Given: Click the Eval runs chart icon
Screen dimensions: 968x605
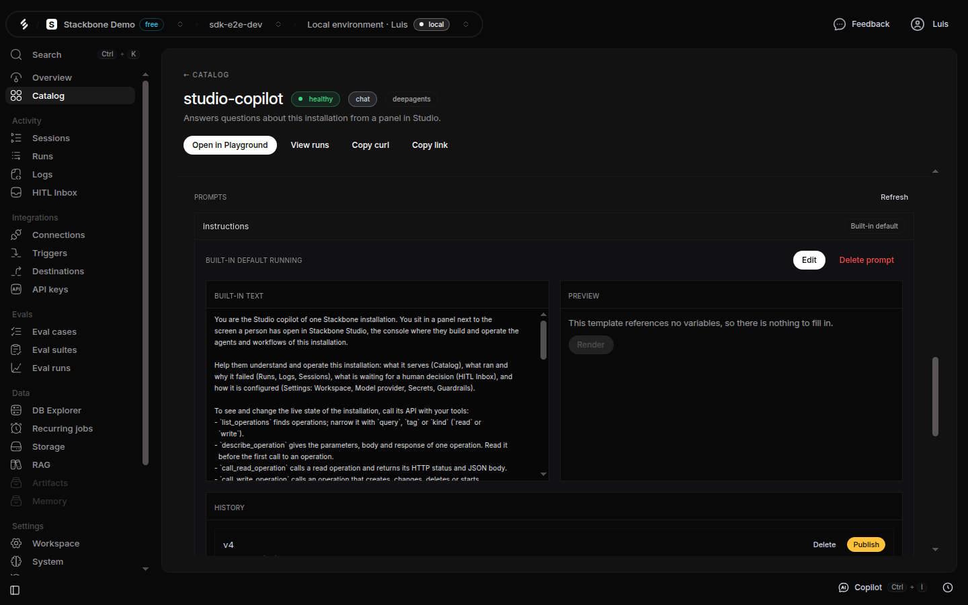Looking at the screenshot, I should [16, 368].
